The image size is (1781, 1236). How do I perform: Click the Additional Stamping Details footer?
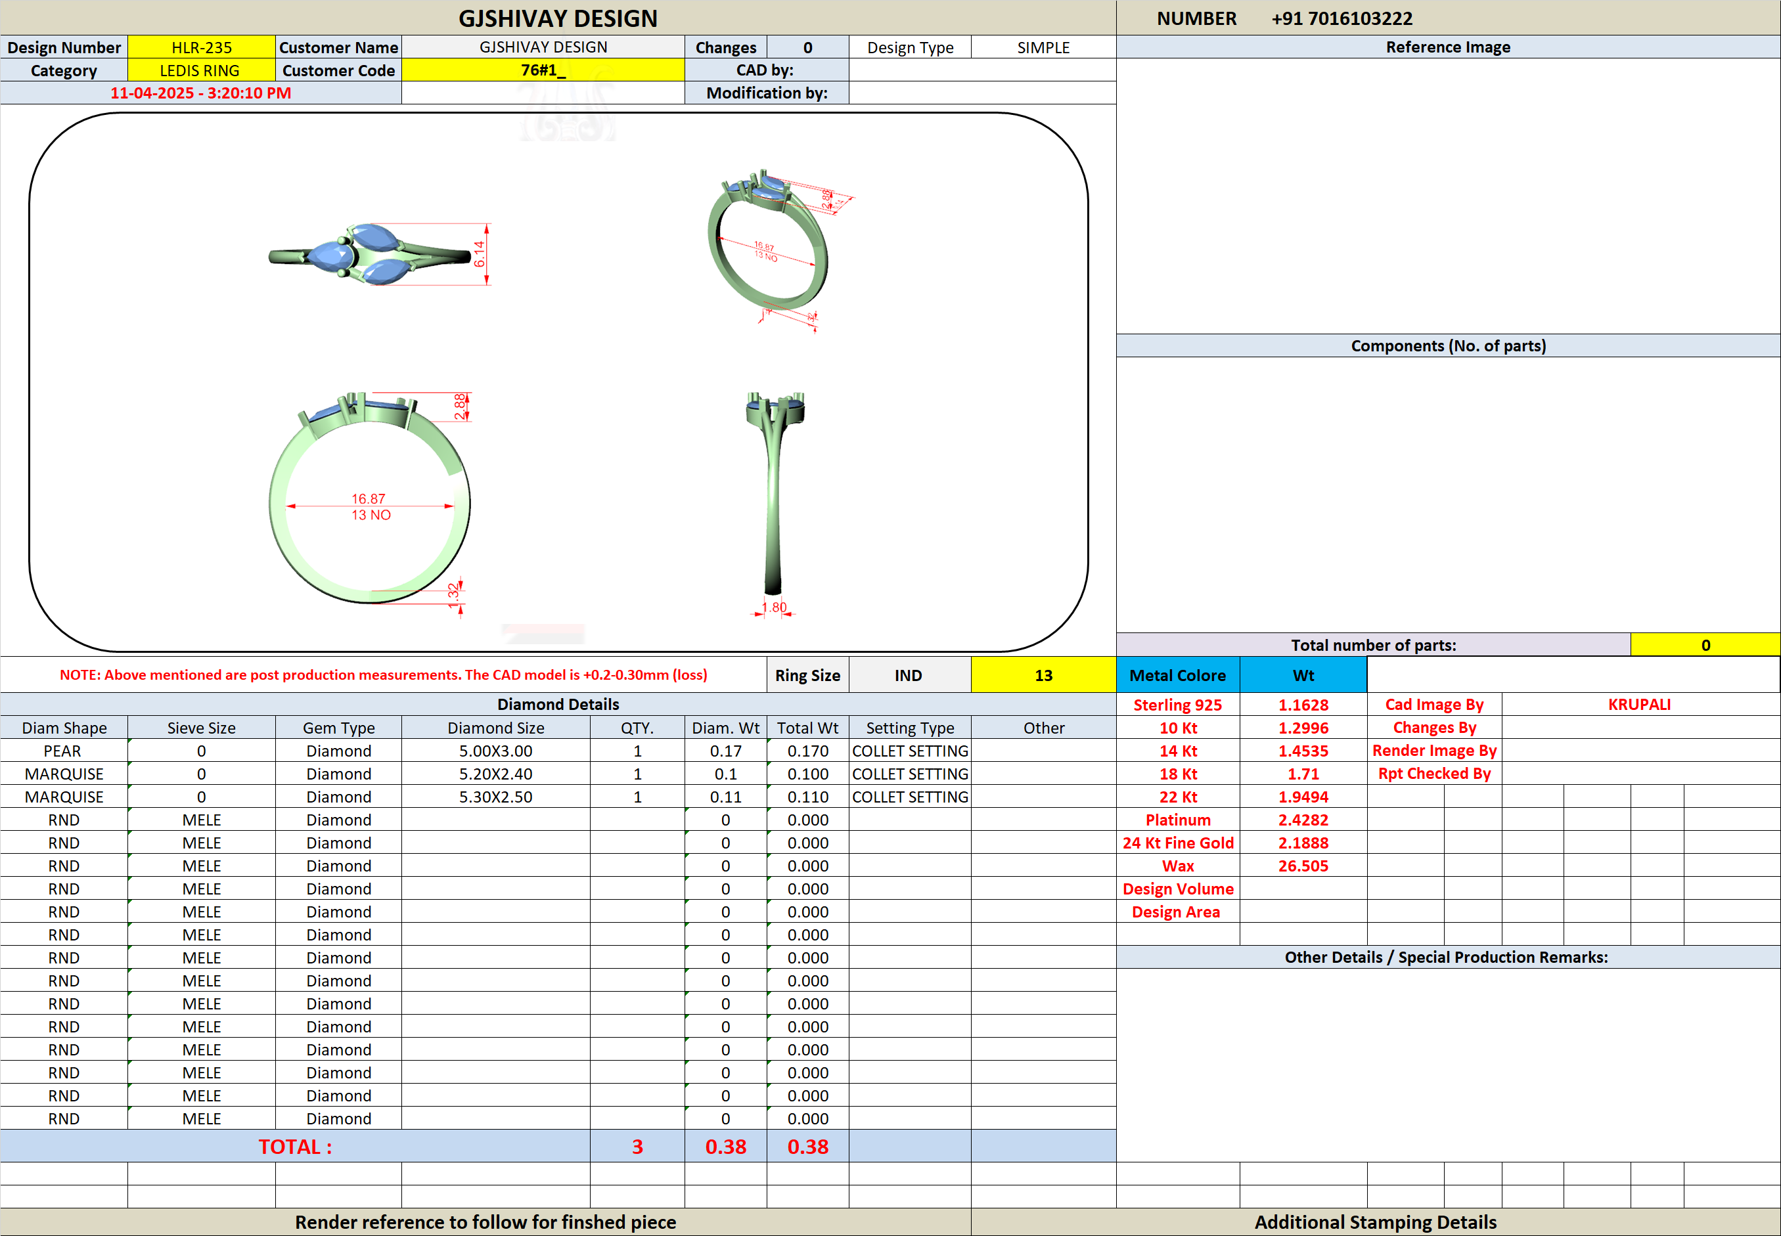pos(1375,1222)
